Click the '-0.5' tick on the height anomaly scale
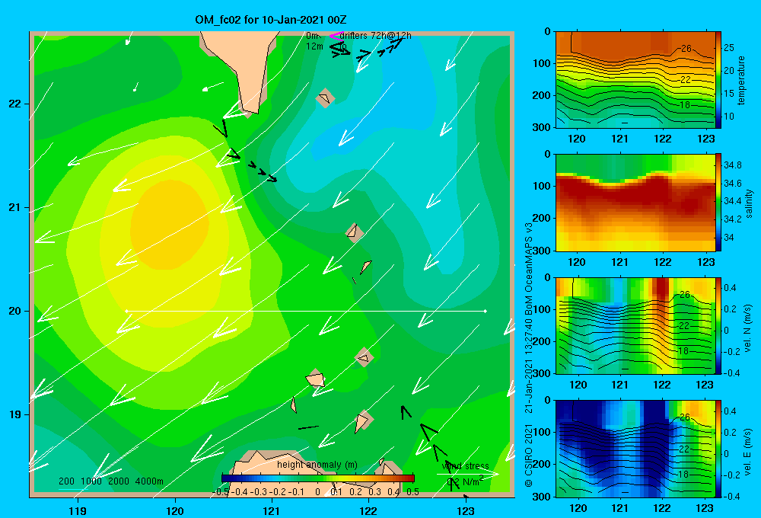The image size is (761, 518). click(x=221, y=492)
